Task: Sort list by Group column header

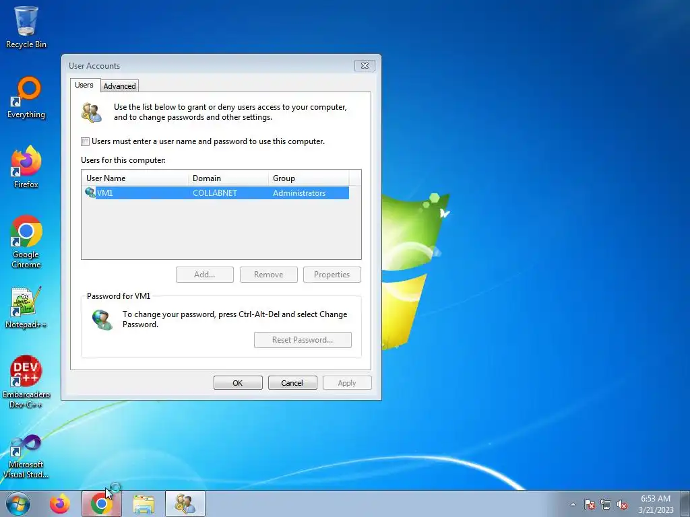Action: click(x=309, y=178)
